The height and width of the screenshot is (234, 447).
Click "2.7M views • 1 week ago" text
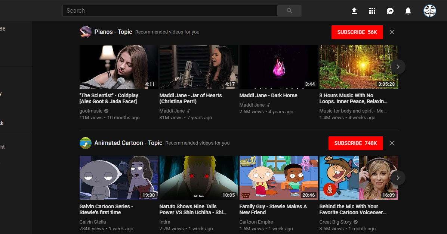pos(186,229)
